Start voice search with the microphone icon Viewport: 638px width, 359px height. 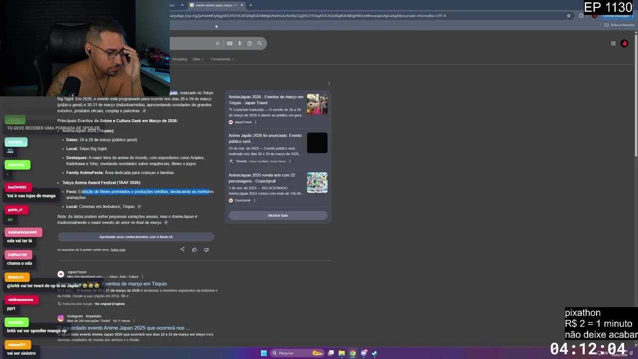(240, 43)
